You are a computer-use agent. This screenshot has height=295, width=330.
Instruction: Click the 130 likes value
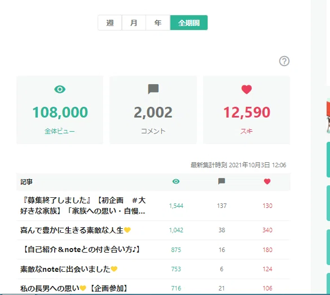[267, 206]
